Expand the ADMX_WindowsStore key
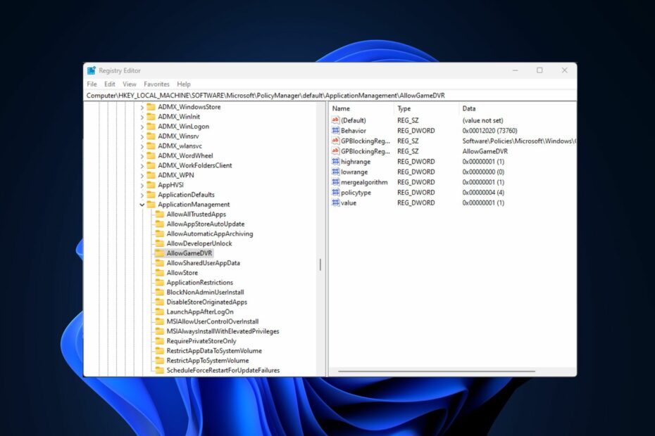655x436 pixels. 142,107
